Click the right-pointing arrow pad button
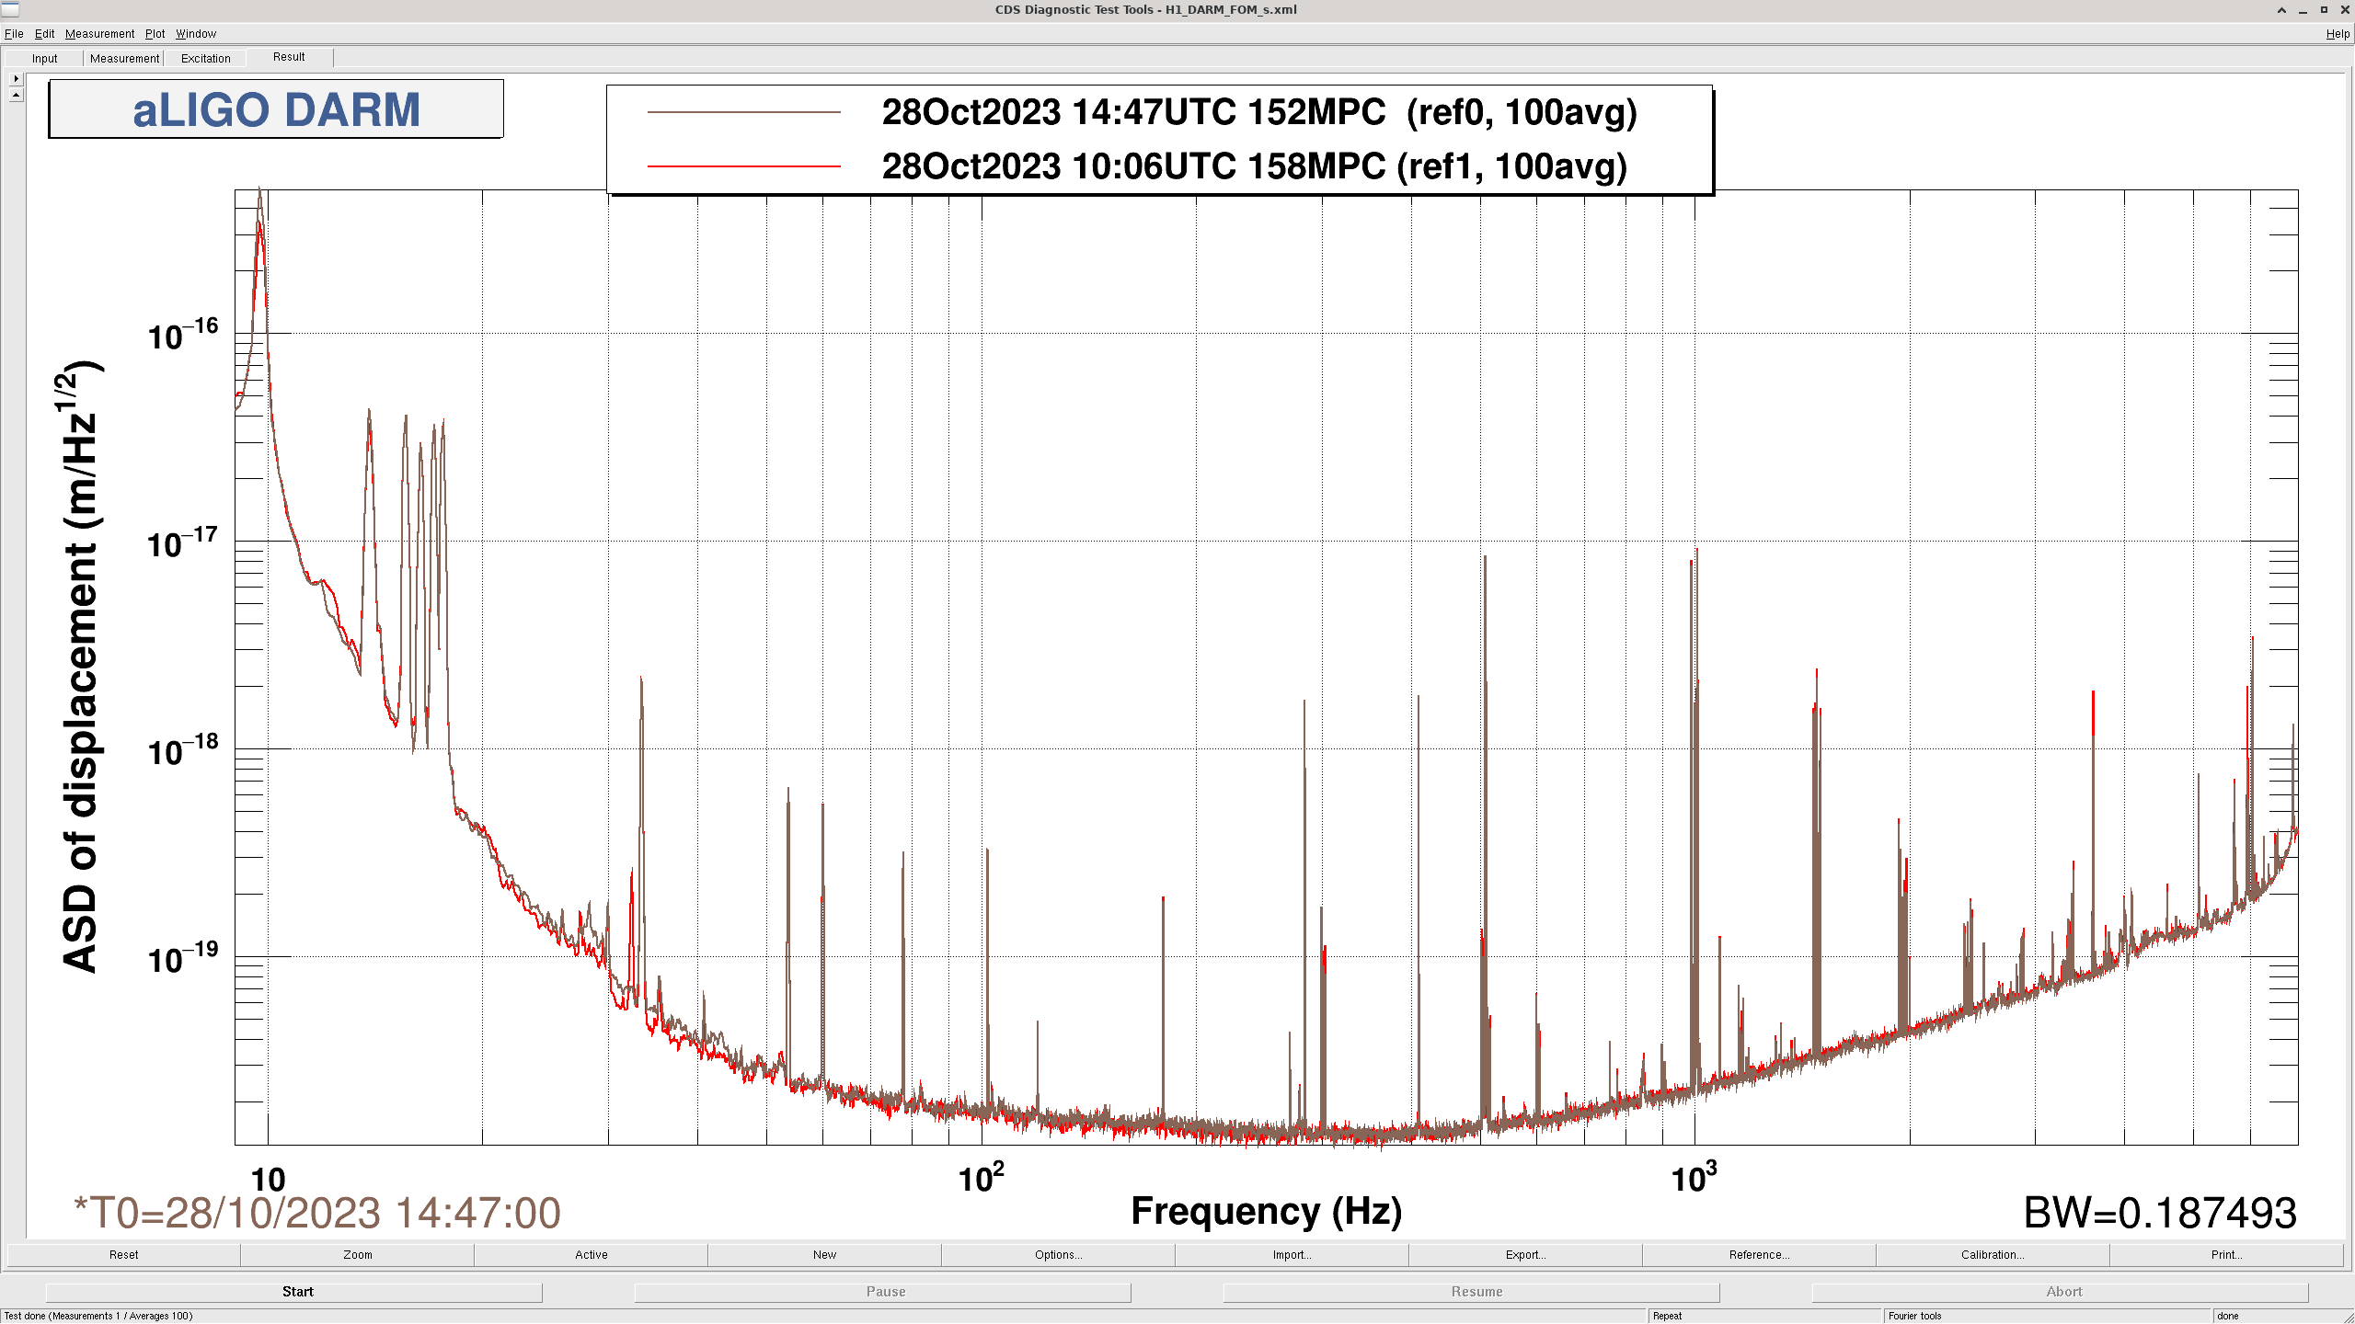Screen dimensions: 2355x1324 point(16,79)
